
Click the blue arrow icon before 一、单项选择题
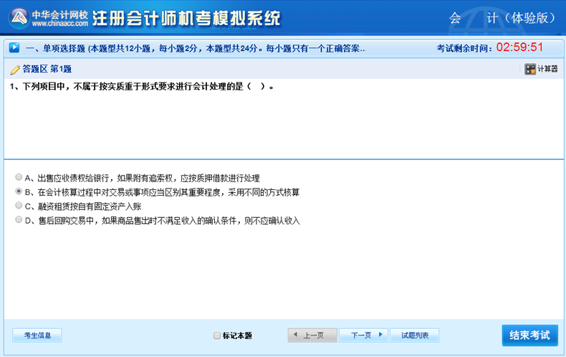(14, 48)
